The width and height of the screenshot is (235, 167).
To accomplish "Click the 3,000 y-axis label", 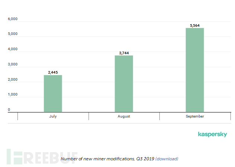I will [13, 65].
